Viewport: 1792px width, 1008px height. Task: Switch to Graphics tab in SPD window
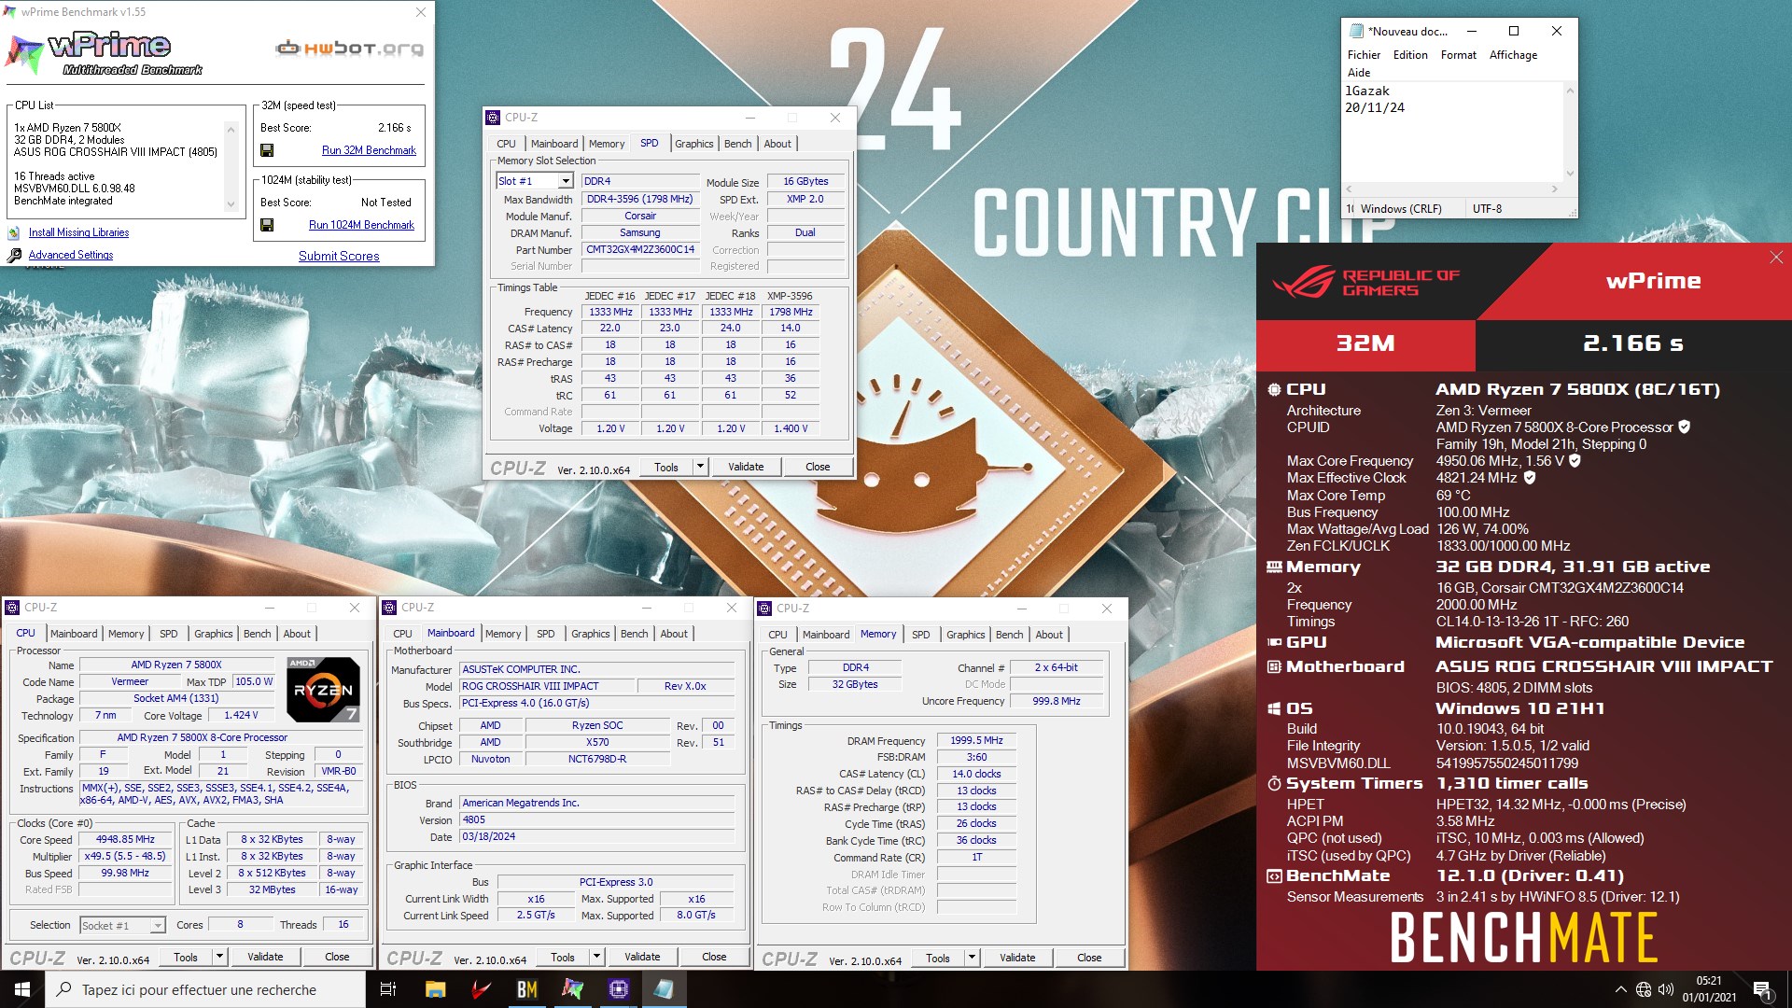tap(693, 144)
